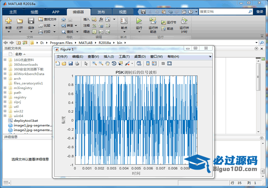Open the dropdown under Breakpoints
The width and height of the screenshot is (268, 188).
[x=124, y=32]
